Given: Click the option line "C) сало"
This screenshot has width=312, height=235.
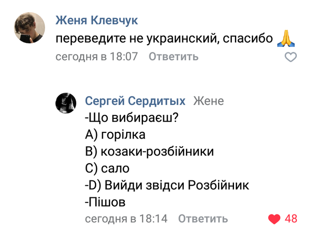Looking at the screenshot, I should point(107,169).
